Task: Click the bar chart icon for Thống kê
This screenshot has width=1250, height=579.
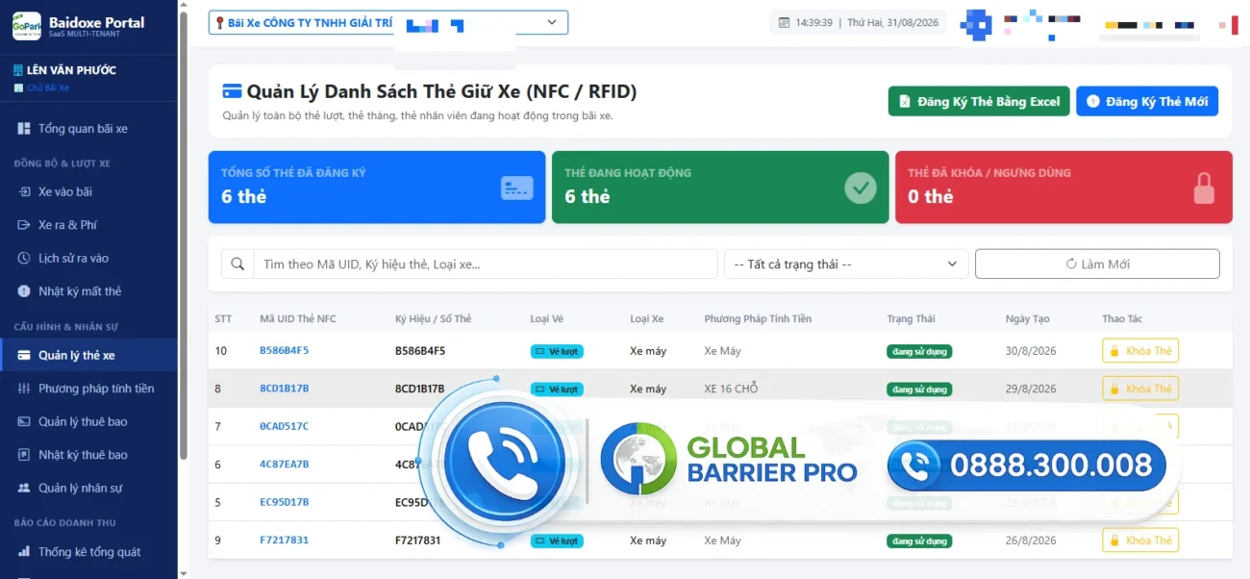Action: (x=24, y=552)
